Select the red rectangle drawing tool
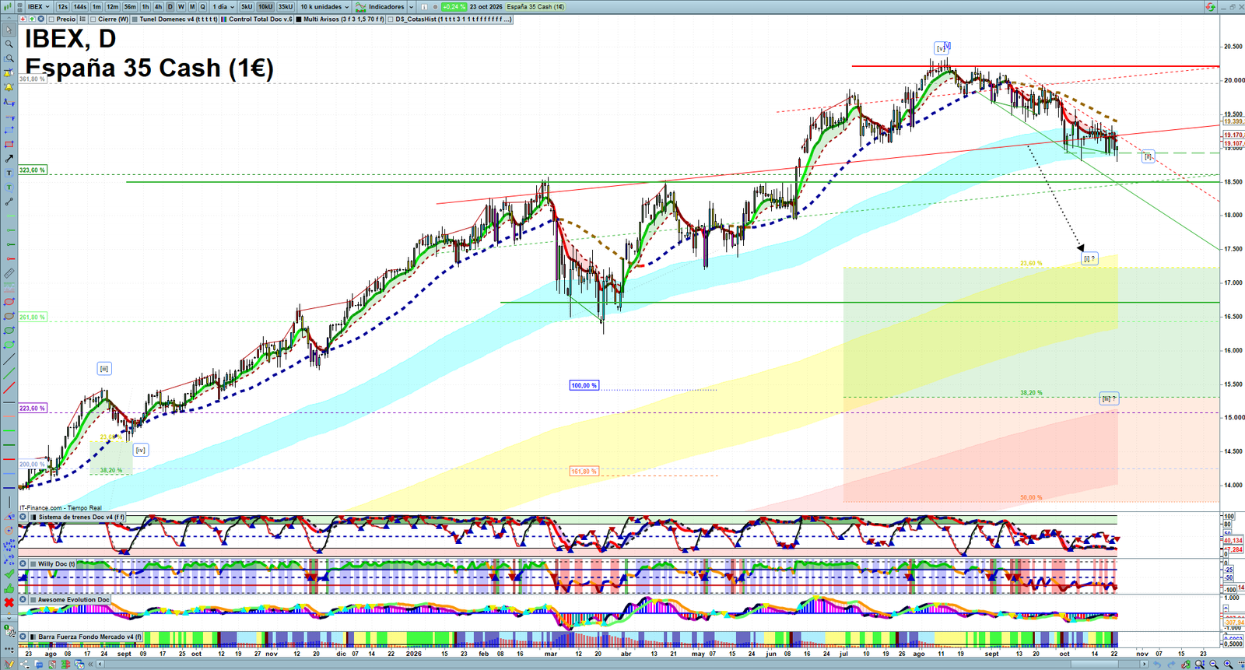The width and height of the screenshot is (1245, 670). tap(9, 145)
